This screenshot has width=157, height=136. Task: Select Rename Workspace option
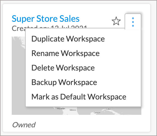(65, 53)
